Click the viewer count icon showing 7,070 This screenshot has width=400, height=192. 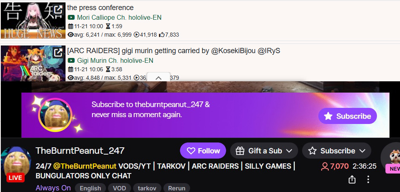point(325,166)
